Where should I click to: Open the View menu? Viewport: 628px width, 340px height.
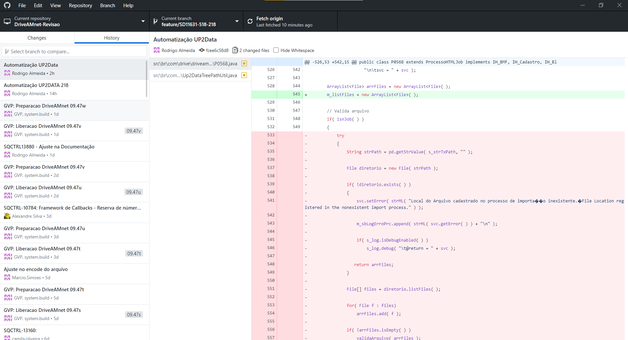click(56, 6)
